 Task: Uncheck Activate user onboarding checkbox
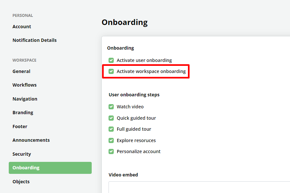coord(111,60)
